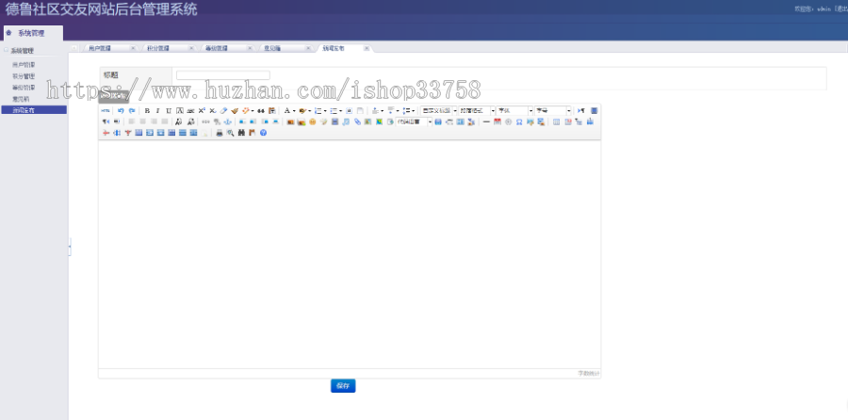Image resolution: width=848 pixels, height=420 pixels.
Task: Open 等级管理 in the sidebar
Action: click(x=24, y=88)
